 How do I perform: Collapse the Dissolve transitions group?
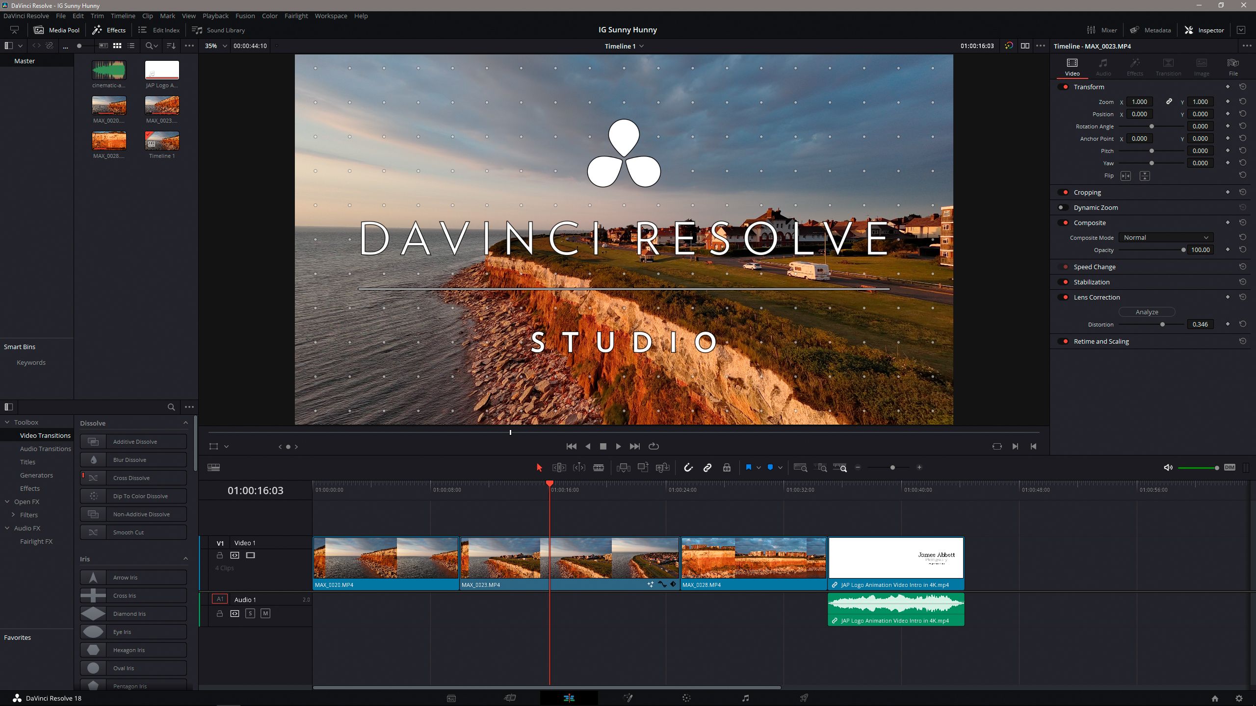[185, 423]
